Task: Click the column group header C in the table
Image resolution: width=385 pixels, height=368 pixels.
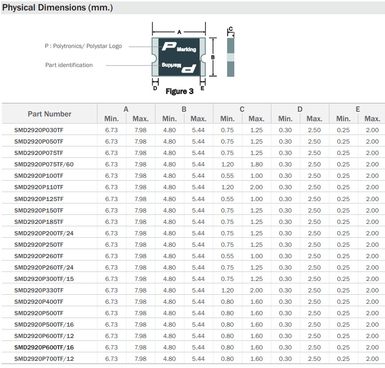Action: coord(242,109)
